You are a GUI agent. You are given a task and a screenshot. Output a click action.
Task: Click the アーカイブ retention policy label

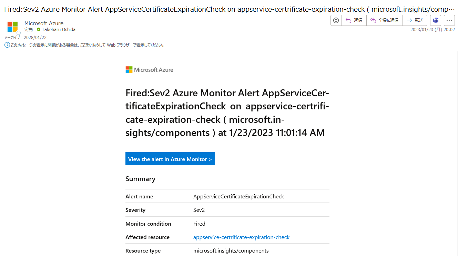[x=12, y=37]
